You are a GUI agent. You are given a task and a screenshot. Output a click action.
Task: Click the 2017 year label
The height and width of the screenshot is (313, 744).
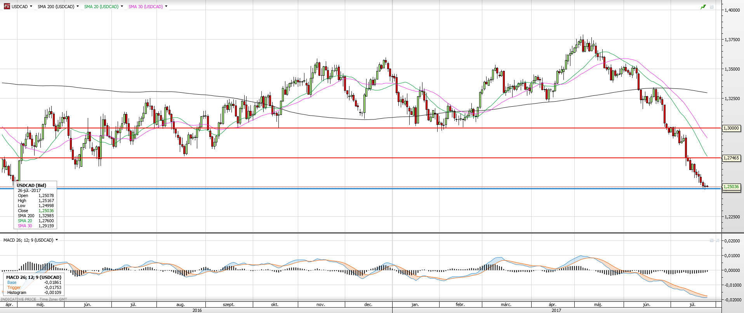tap(556, 310)
